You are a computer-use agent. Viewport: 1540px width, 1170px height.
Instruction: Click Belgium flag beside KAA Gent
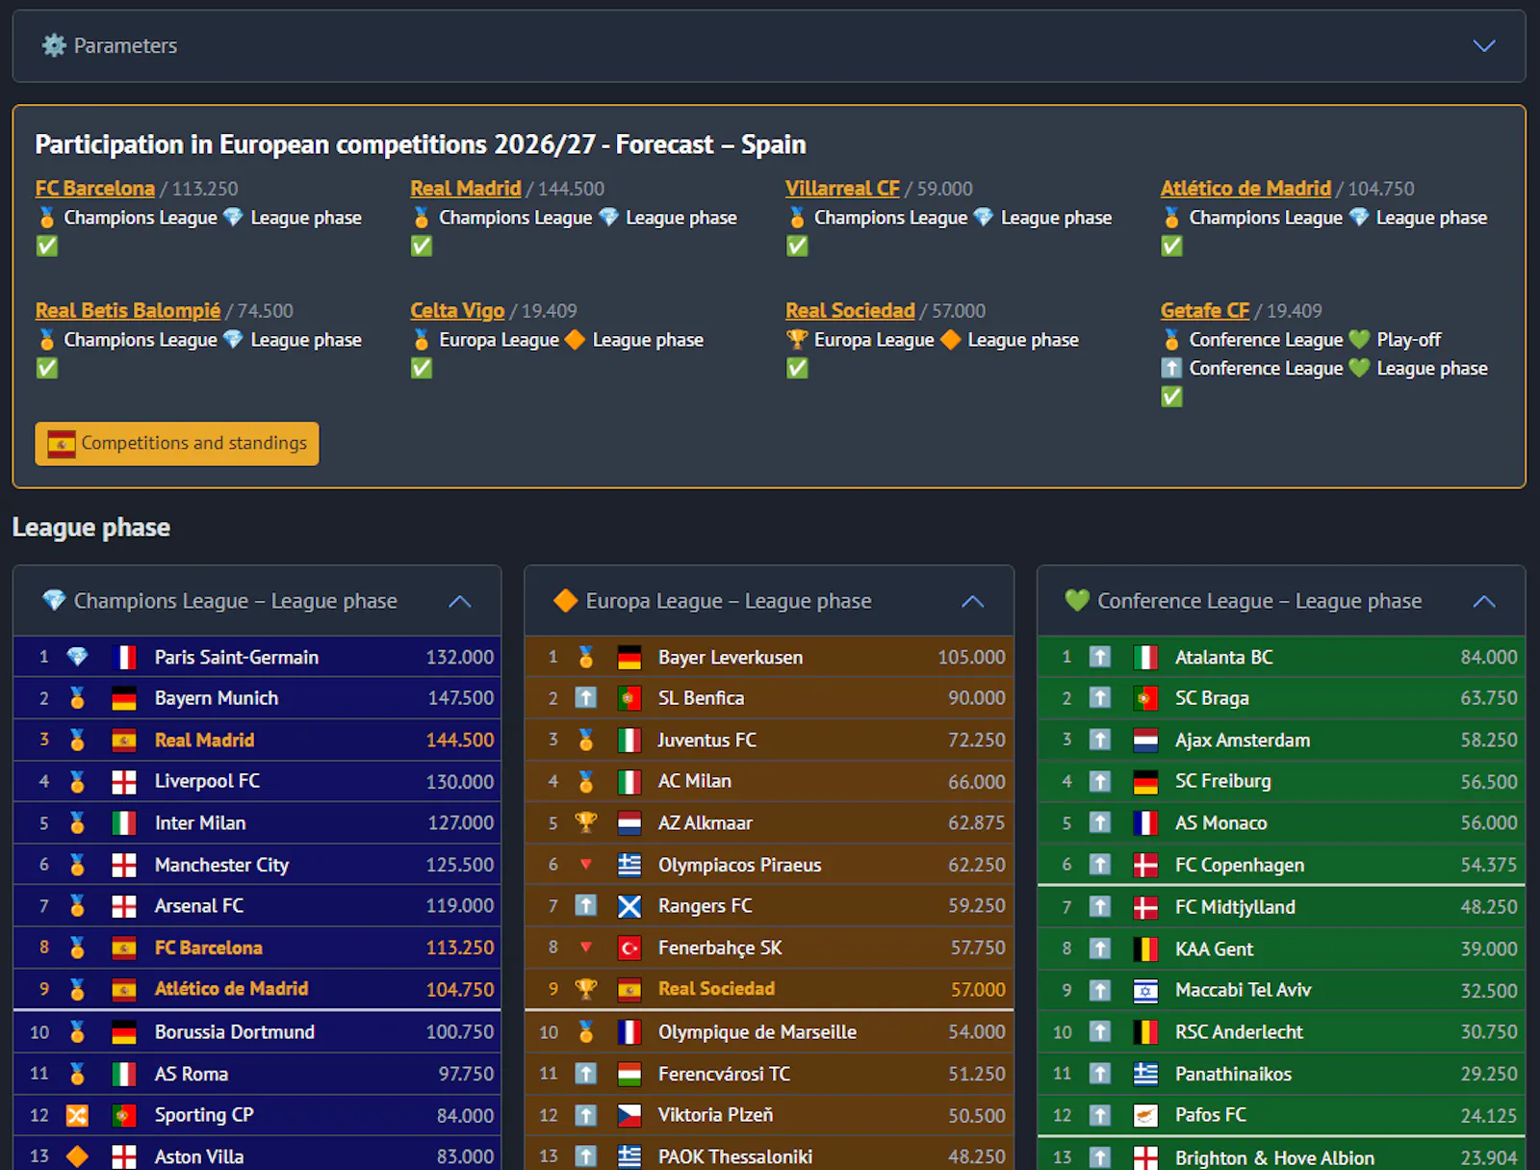pos(1145,949)
